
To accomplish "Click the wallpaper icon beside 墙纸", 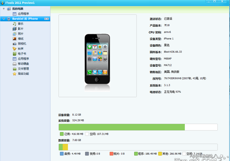I will (x=14, y=39).
